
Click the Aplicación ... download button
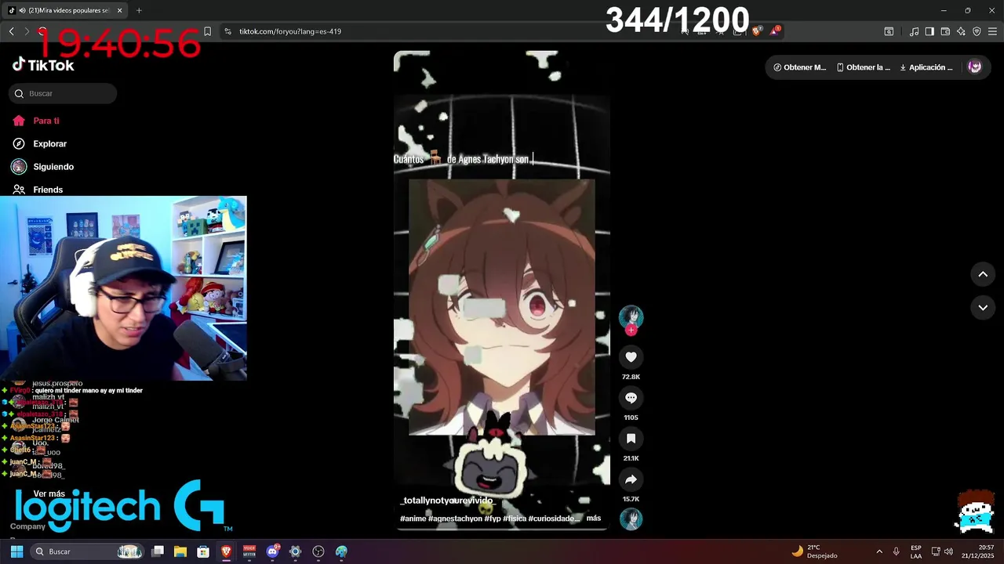926,67
